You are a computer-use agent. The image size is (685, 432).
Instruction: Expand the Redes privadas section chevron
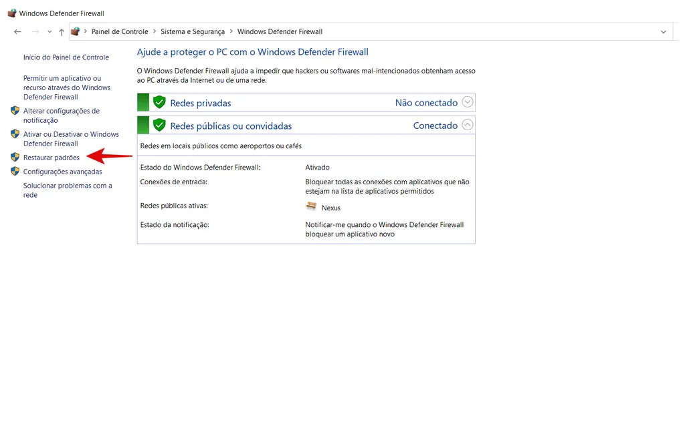coord(468,102)
